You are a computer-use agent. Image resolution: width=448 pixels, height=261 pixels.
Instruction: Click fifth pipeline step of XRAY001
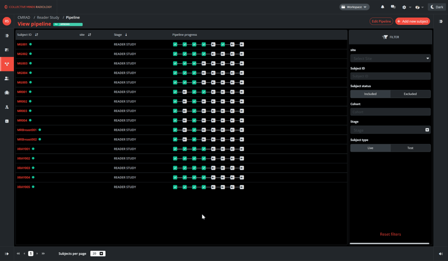click(213, 149)
